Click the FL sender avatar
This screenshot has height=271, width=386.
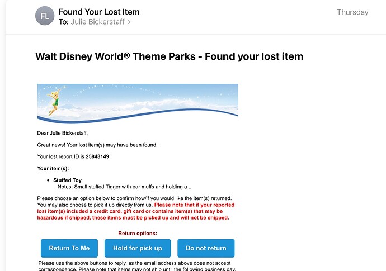click(x=45, y=16)
